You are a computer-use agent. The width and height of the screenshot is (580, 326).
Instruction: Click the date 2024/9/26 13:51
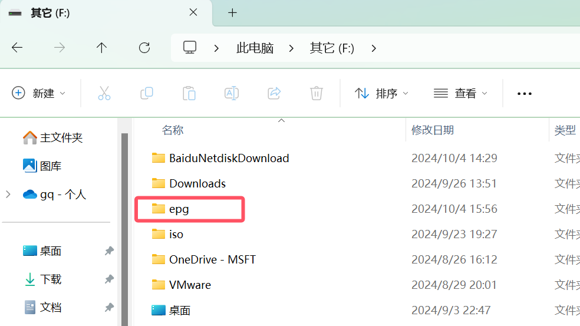point(454,183)
